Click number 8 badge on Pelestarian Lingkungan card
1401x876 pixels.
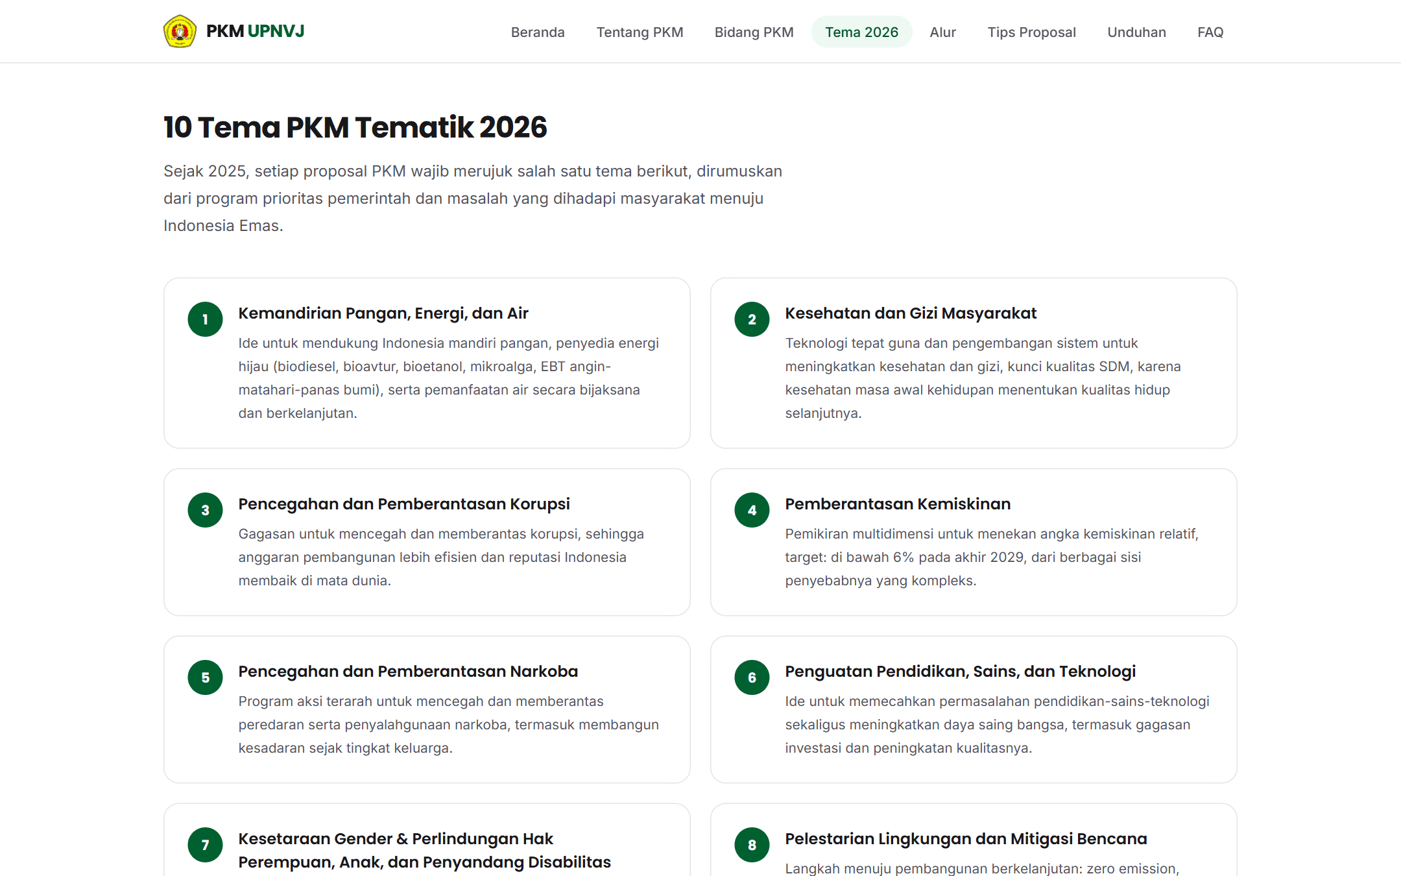[x=752, y=845]
